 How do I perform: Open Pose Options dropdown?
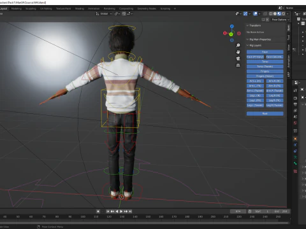click(280, 20)
